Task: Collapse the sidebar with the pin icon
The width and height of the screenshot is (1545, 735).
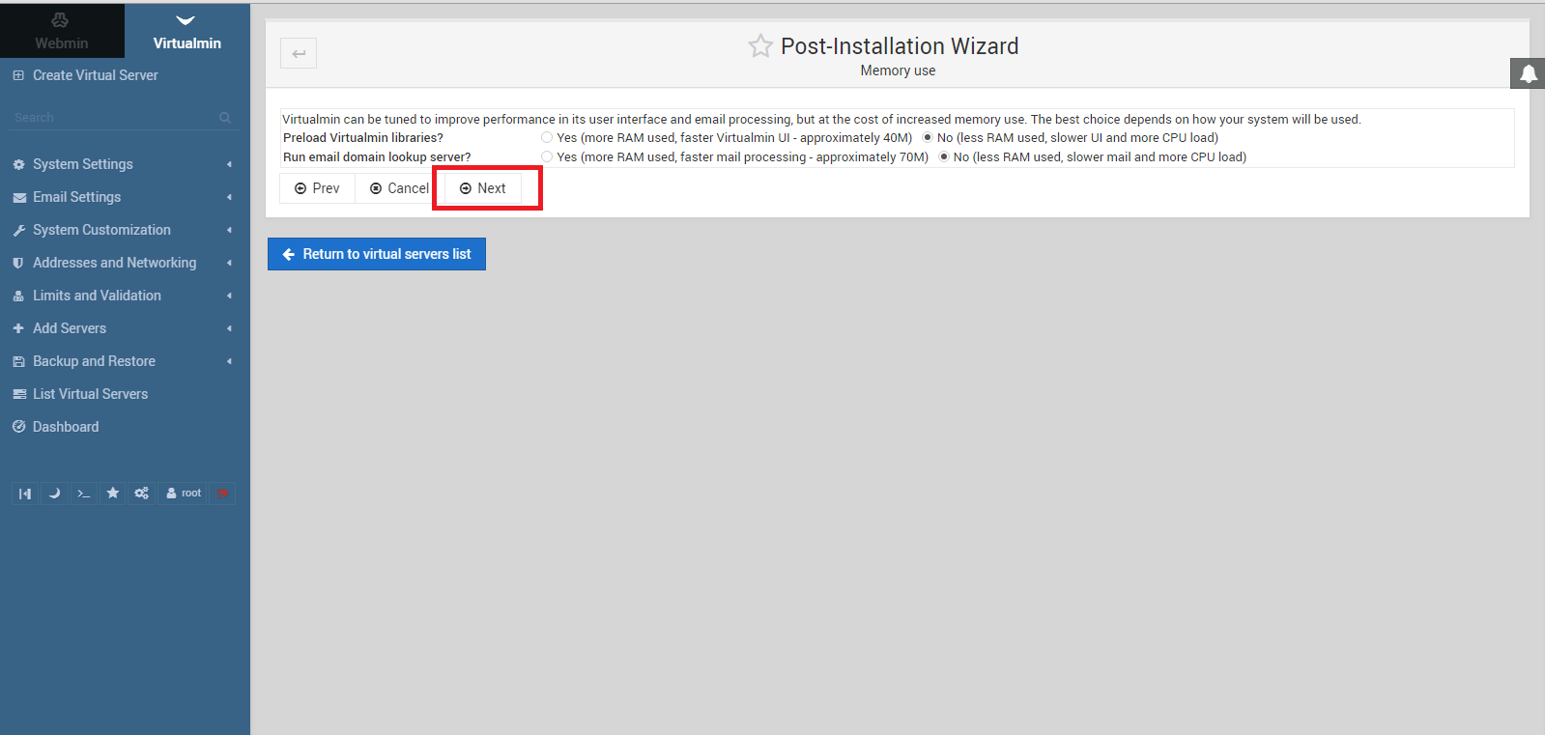Action: (25, 494)
